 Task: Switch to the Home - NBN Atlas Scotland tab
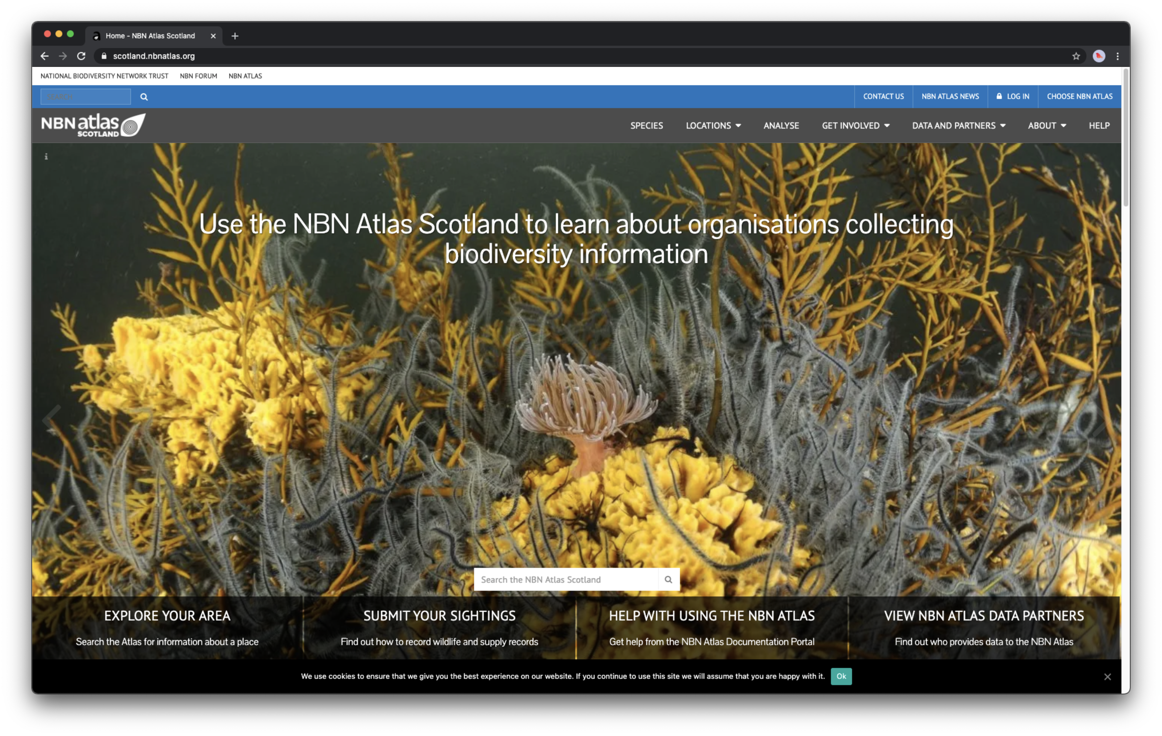(150, 36)
